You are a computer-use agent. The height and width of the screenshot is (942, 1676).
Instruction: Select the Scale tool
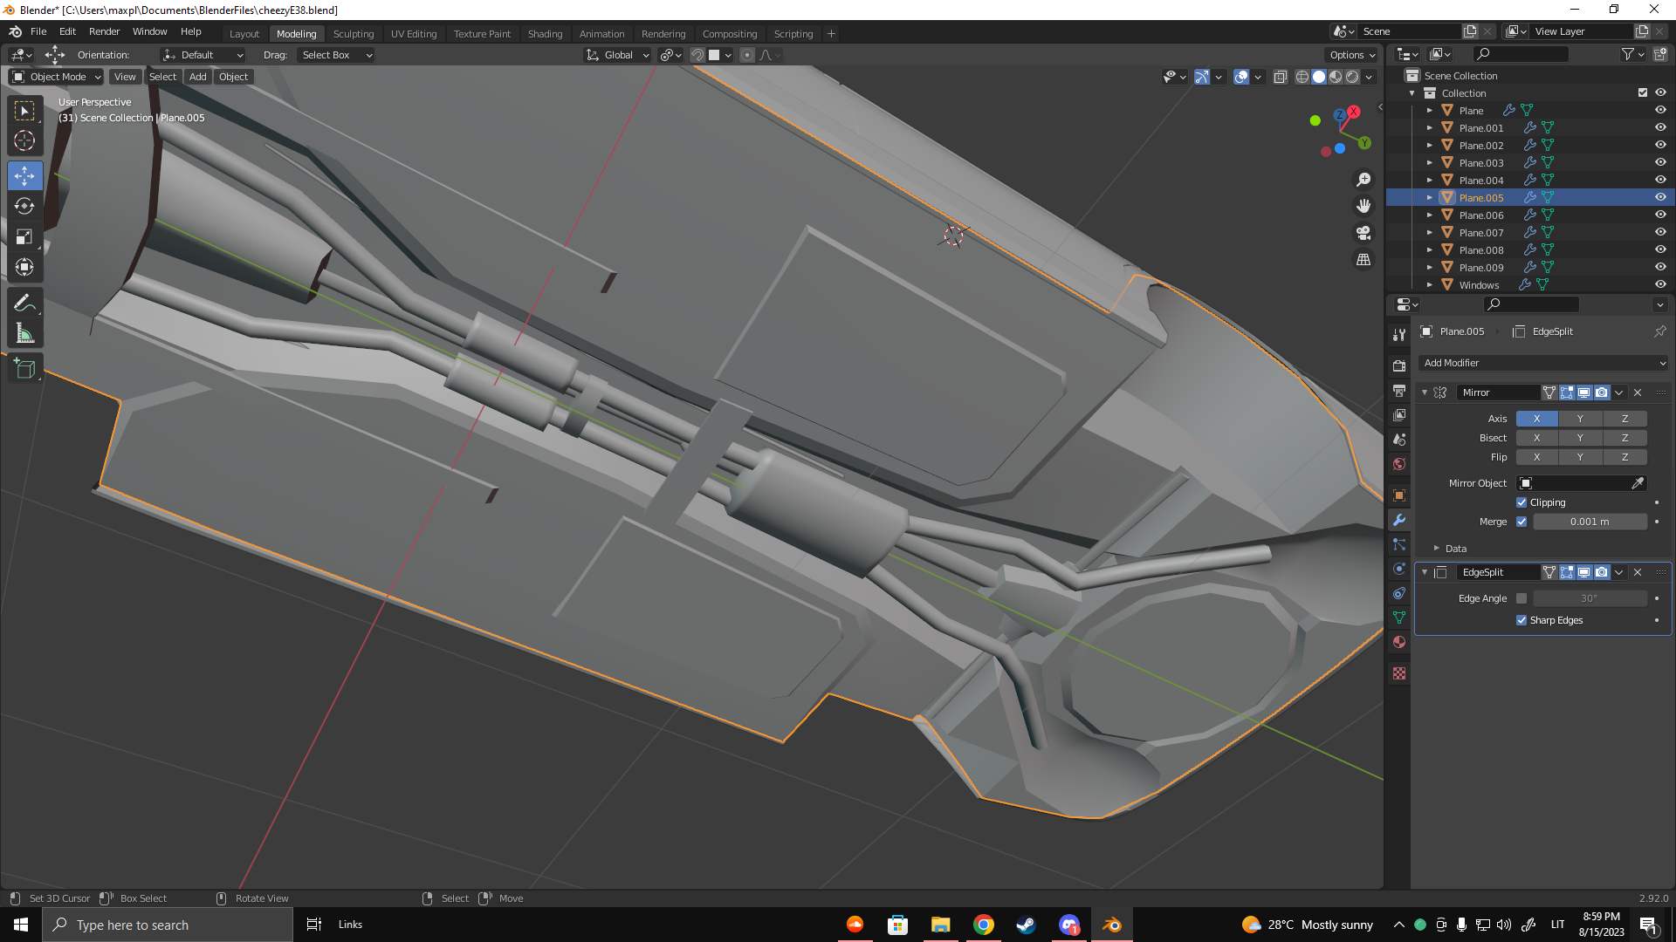[24, 237]
